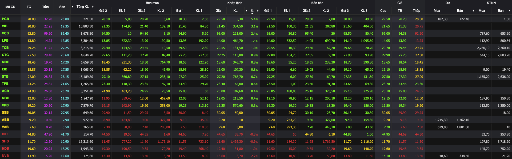Click STB total volume 15,189,70
Viewport: 512px width, 159px height.
pyautogui.click(x=86, y=77)
